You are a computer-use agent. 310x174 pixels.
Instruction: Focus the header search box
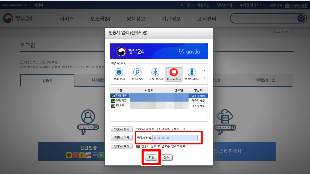coord(264,18)
